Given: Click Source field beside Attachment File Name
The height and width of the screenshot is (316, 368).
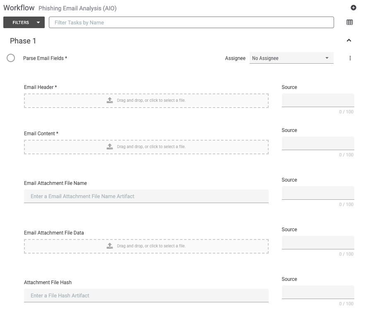Looking at the screenshot, I should click(318, 193).
